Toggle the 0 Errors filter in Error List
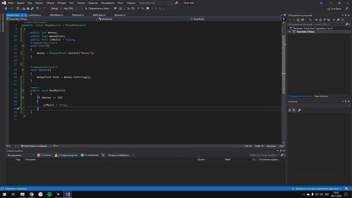Image resolution: width=352 pixels, height=198 pixels. (45, 155)
